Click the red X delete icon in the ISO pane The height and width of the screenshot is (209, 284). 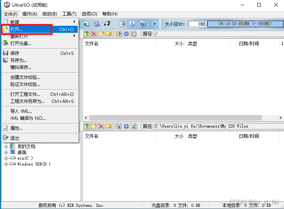coord(94,34)
